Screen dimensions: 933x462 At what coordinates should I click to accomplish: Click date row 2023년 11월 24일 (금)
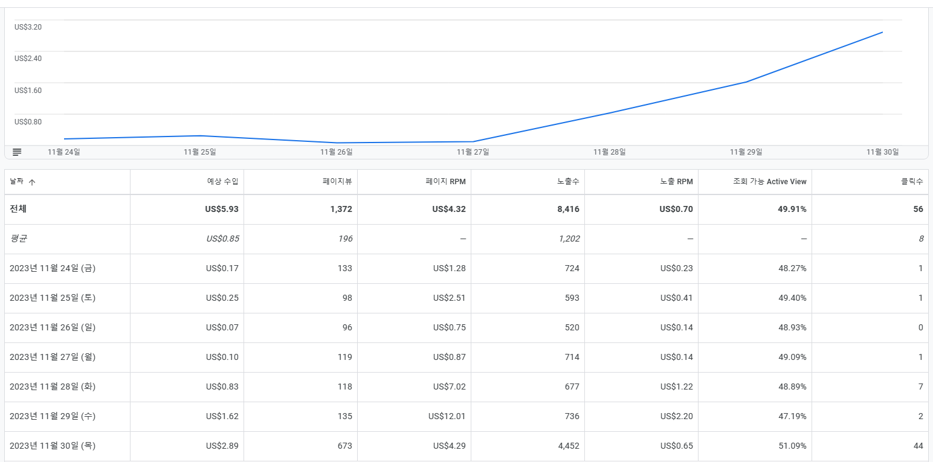point(53,268)
